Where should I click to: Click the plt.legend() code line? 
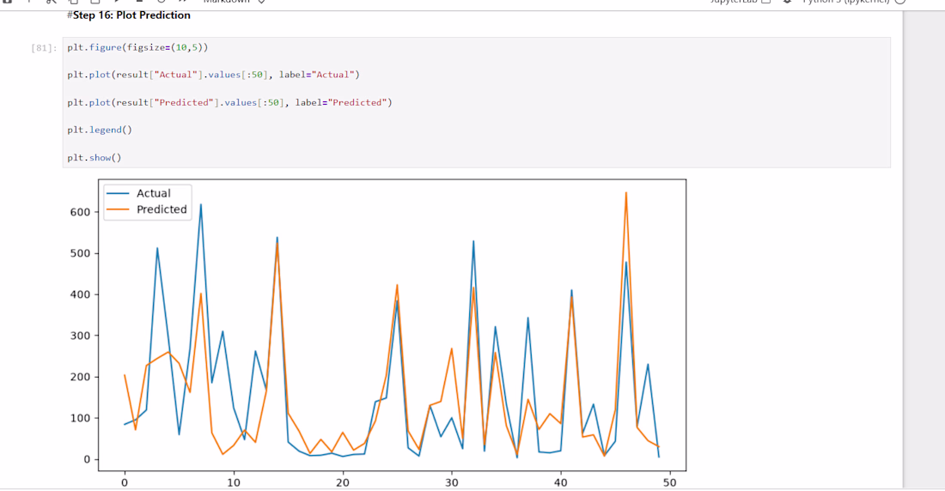(x=100, y=130)
